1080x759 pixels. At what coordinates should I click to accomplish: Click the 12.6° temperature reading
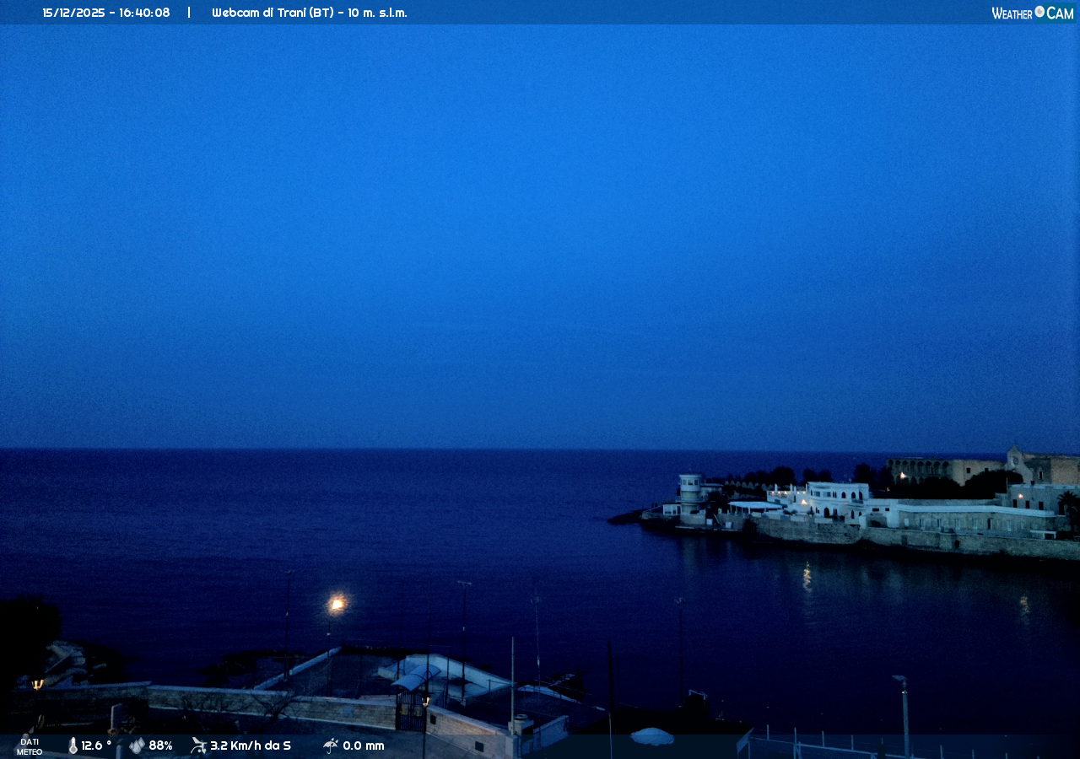pyautogui.click(x=96, y=746)
